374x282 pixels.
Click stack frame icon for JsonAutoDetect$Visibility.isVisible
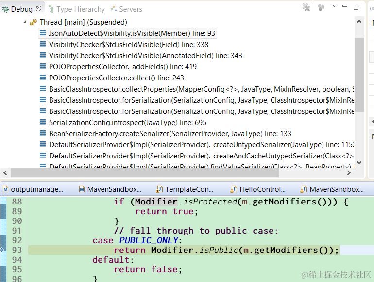(43, 33)
